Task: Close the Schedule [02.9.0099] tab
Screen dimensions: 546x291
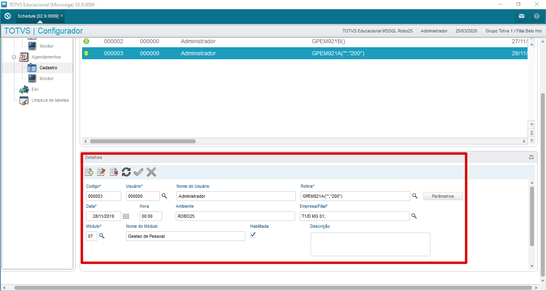Action: tap(62, 16)
